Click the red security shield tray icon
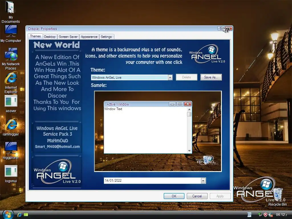Screen dimensions: 292x219 (x=265, y=215)
